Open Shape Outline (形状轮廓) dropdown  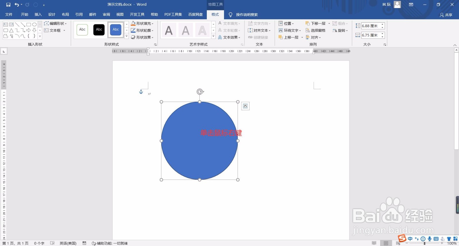pos(142,30)
